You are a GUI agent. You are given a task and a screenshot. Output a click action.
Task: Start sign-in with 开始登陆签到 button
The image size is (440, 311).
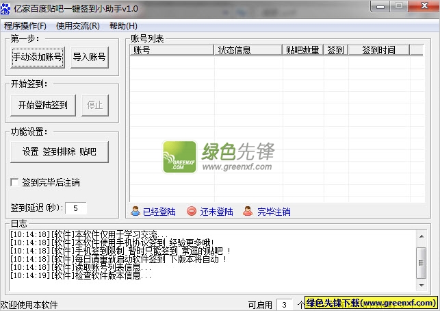click(x=43, y=105)
